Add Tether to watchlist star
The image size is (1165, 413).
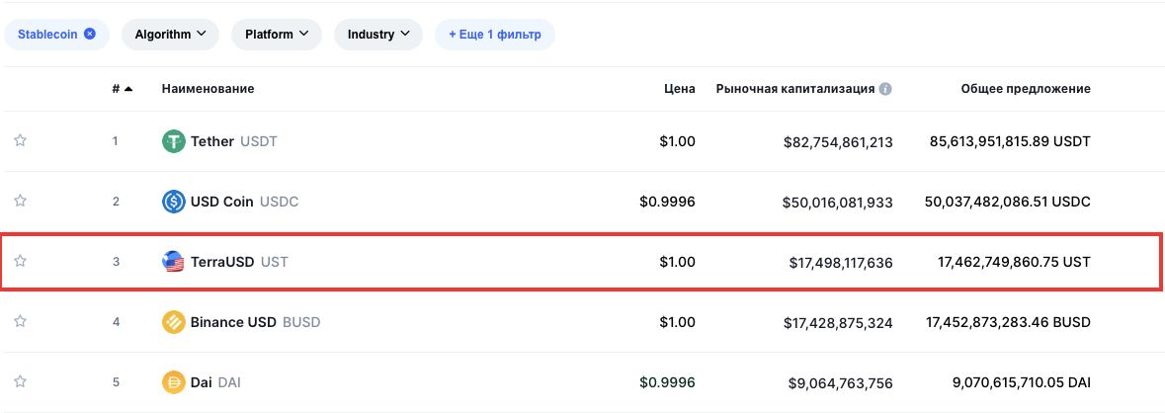click(20, 141)
